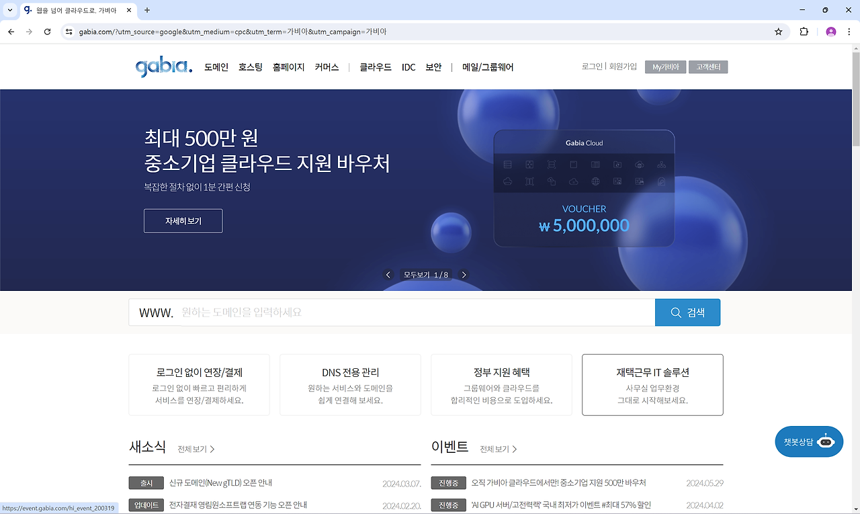Open news item 전자결재 영림원소프트랩 연동 기능
Screen dimensions: 860x514
[238, 505]
